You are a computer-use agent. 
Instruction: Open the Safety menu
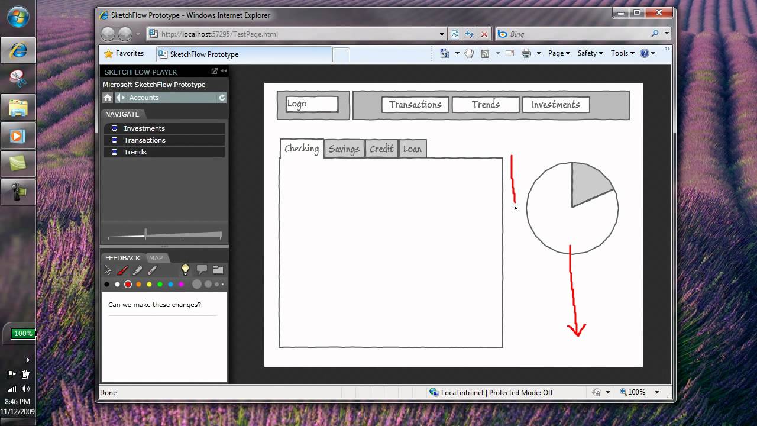[x=590, y=53]
